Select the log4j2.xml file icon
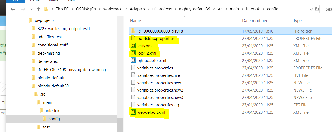 click(133, 53)
